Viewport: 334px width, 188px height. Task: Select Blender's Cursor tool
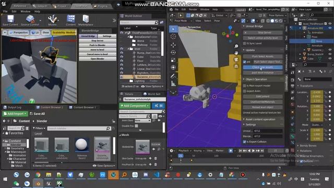click(173, 37)
